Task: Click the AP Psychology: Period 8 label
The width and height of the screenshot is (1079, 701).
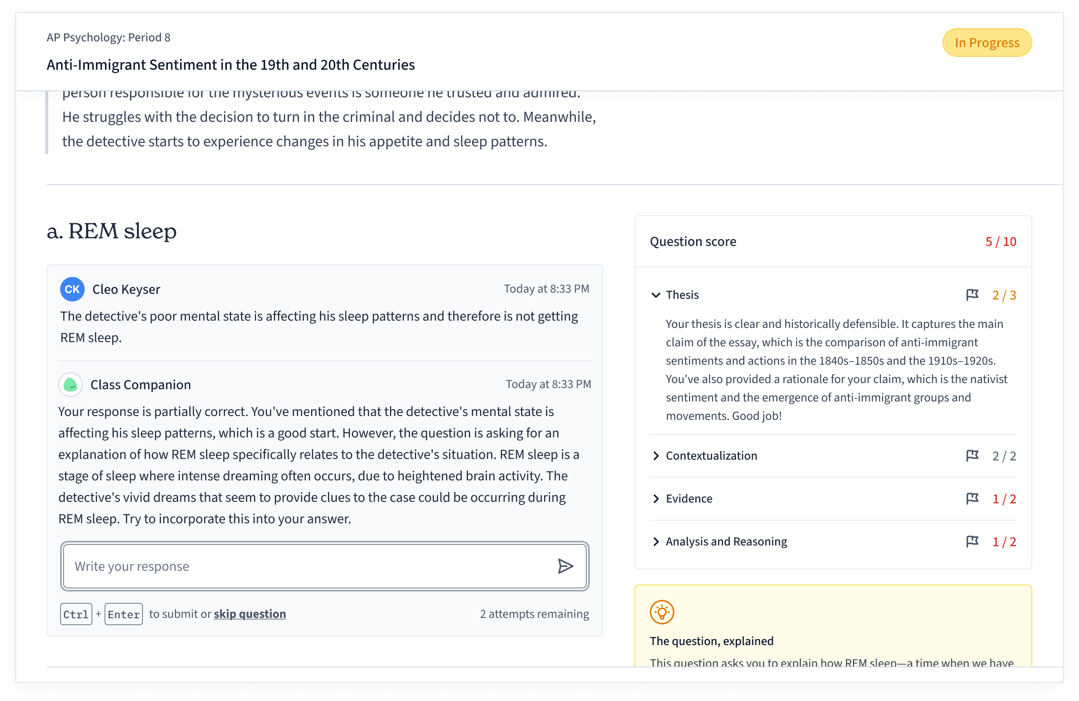Action: [108, 37]
